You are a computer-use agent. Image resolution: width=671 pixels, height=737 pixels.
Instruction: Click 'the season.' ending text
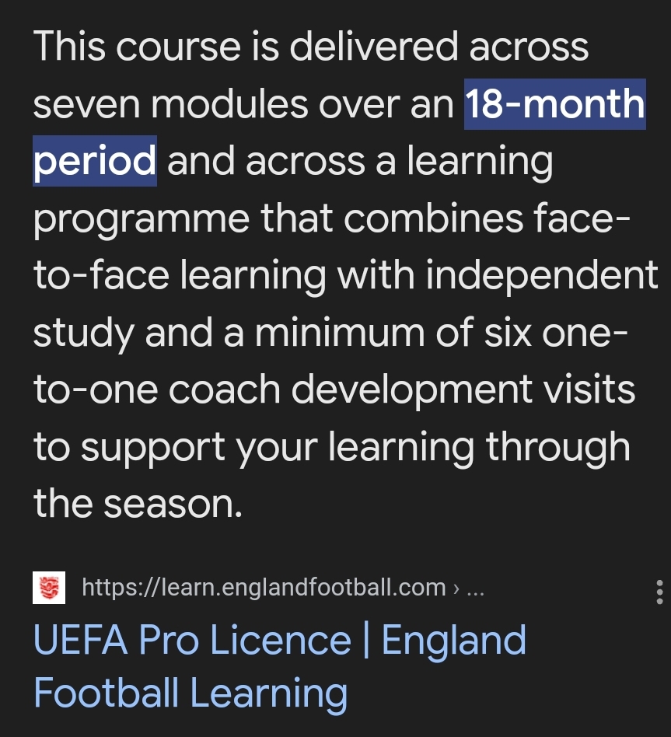tap(138, 504)
